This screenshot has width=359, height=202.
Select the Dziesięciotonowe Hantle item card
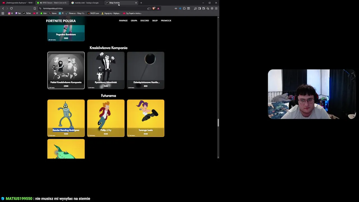pos(146,70)
